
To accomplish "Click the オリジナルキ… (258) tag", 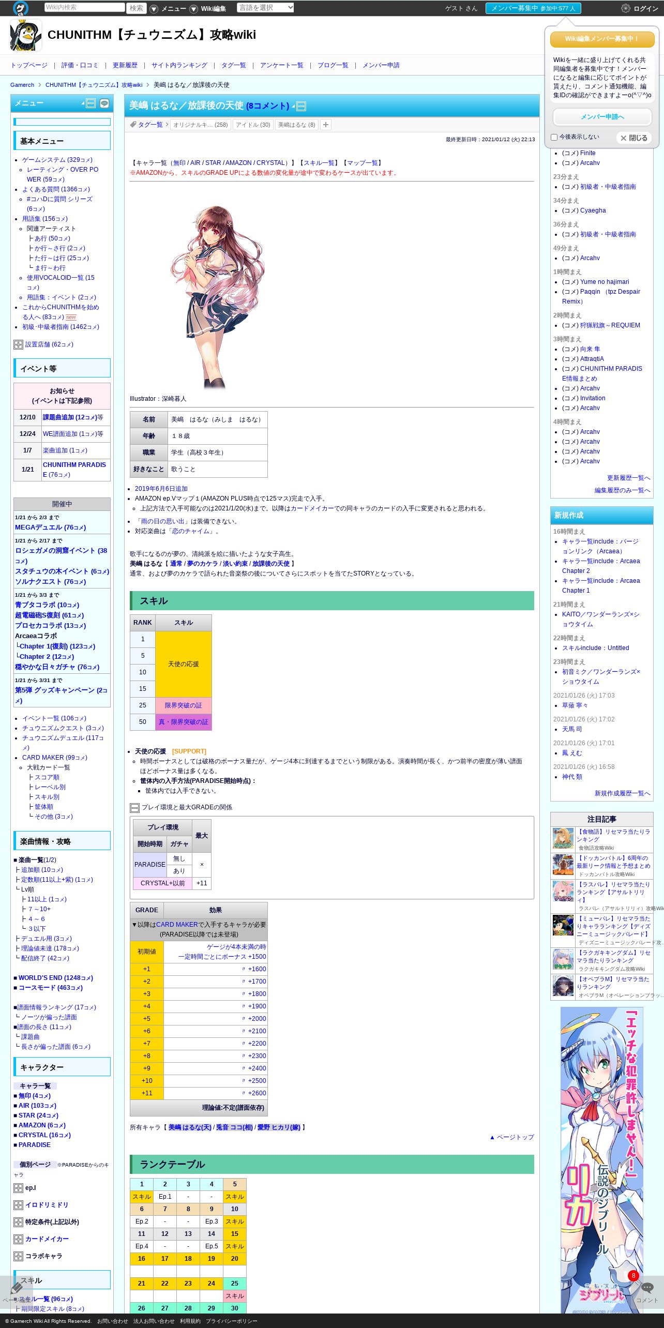I will [x=201, y=125].
